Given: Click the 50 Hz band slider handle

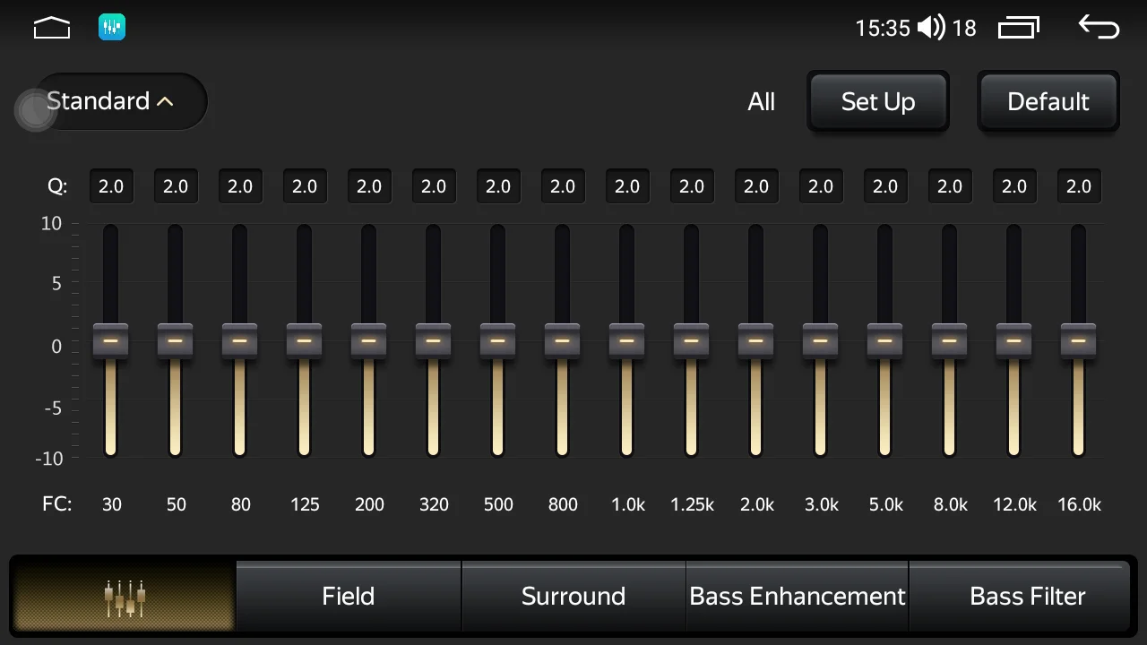Looking at the screenshot, I should pyautogui.click(x=176, y=341).
